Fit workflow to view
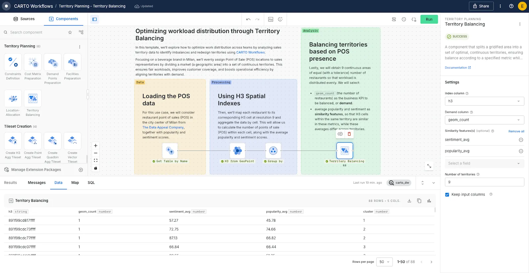529x273 pixels. pos(96,160)
